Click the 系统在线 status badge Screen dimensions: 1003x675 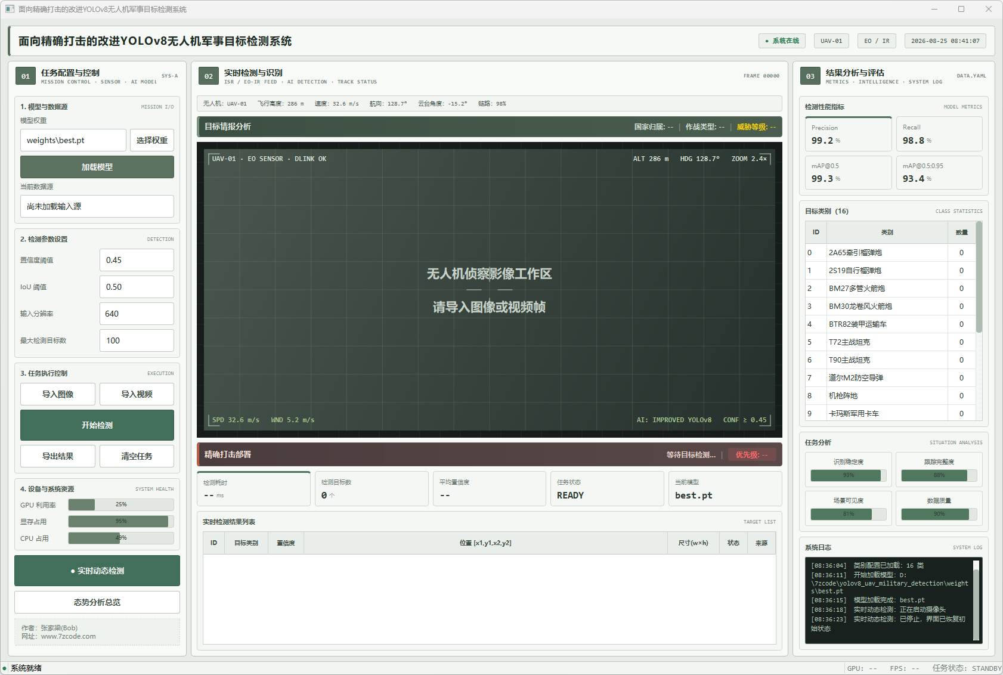(782, 41)
